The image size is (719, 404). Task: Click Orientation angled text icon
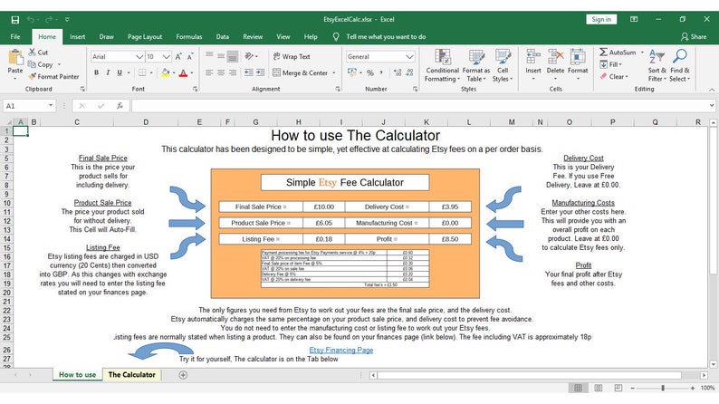[249, 56]
